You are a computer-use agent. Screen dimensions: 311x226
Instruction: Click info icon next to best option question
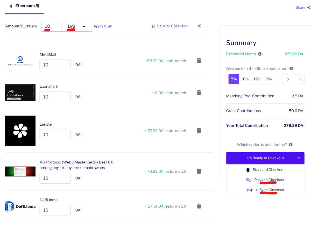click(291, 145)
